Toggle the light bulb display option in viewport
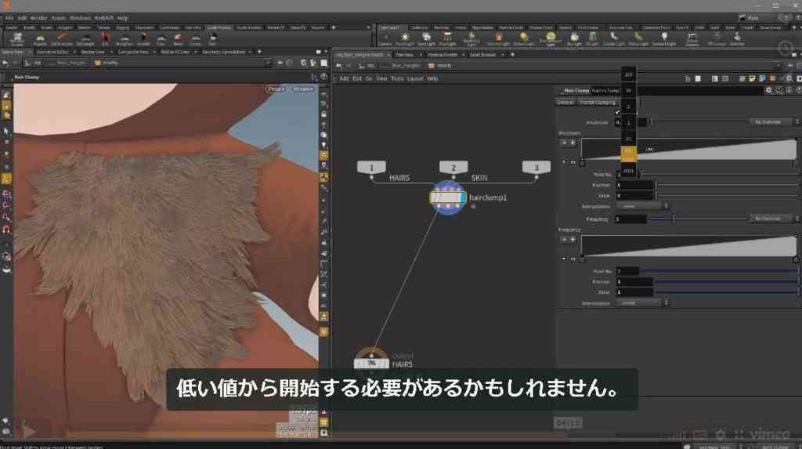This screenshot has width=802, height=449. [323, 145]
